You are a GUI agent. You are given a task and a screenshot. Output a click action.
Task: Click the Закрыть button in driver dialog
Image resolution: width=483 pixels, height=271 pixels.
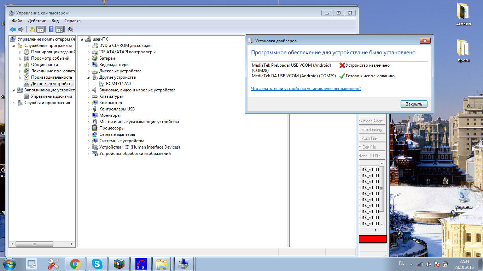414,104
